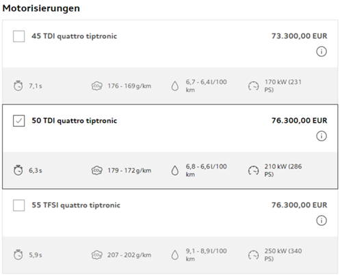Tick the 55 TFSI quattro tiptronic checkbox
The height and width of the screenshot is (275, 342).
pyautogui.click(x=19, y=205)
